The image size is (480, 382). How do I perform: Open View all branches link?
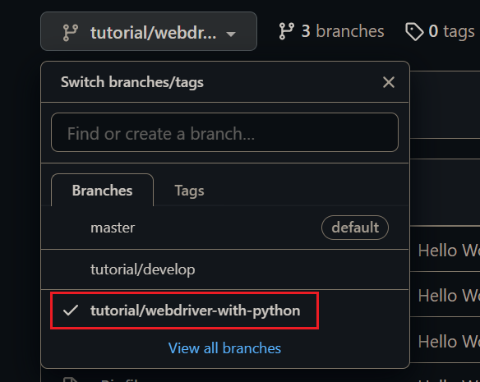point(224,348)
